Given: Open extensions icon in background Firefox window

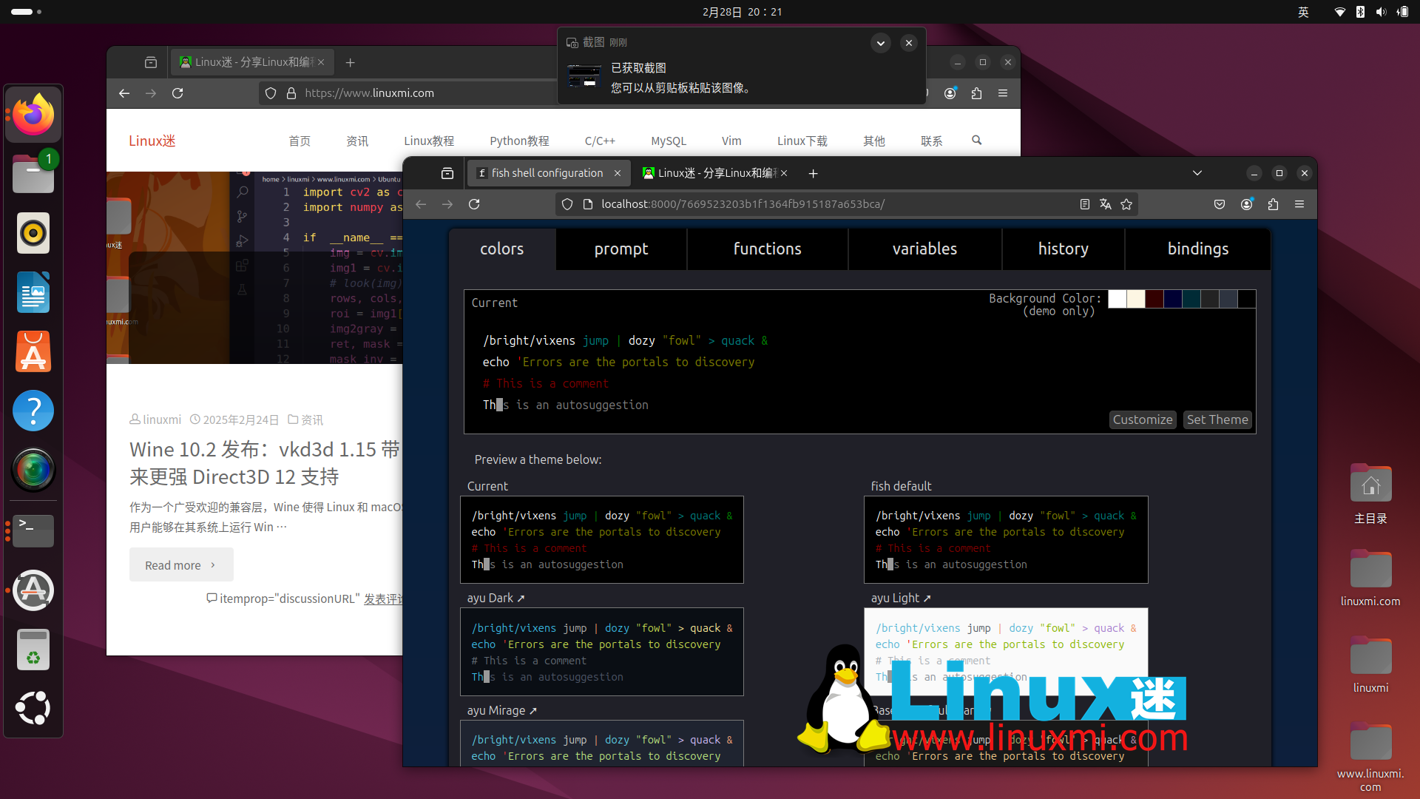Looking at the screenshot, I should coord(976,93).
